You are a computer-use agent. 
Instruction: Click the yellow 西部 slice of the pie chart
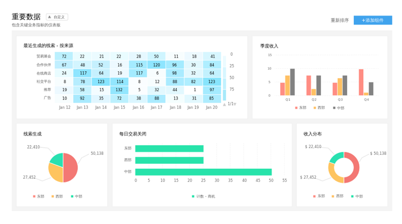(56, 173)
